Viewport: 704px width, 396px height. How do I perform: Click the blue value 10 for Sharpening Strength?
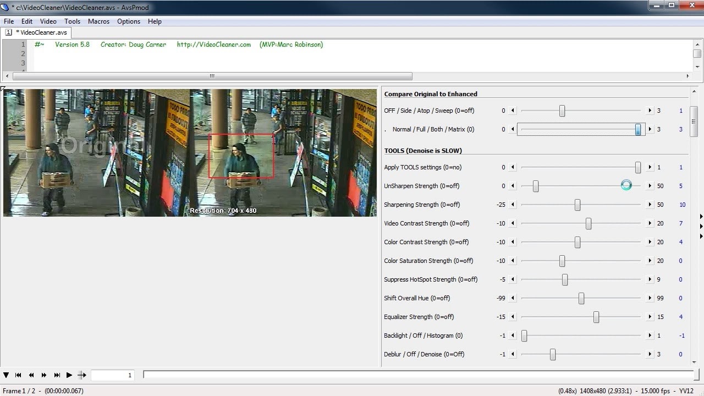point(683,205)
